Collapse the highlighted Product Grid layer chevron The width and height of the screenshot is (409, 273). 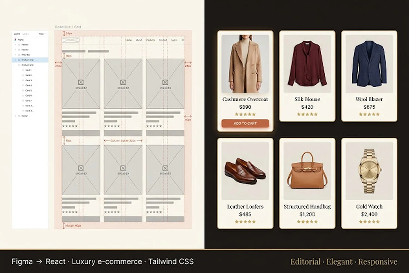pyautogui.click(x=15, y=60)
